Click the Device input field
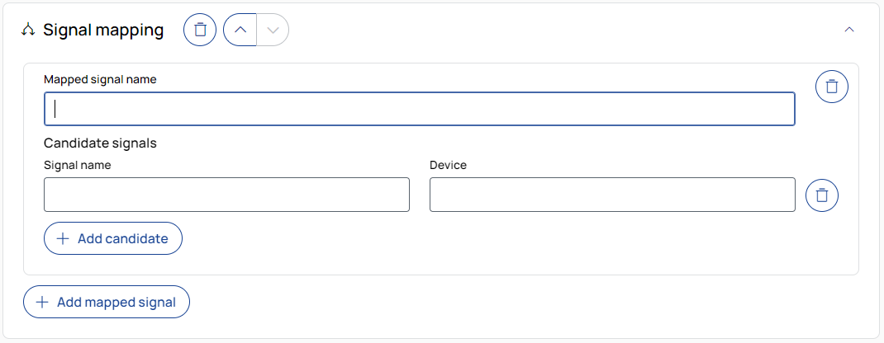This screenshot has width=884, height=343. tap(612, 195)
